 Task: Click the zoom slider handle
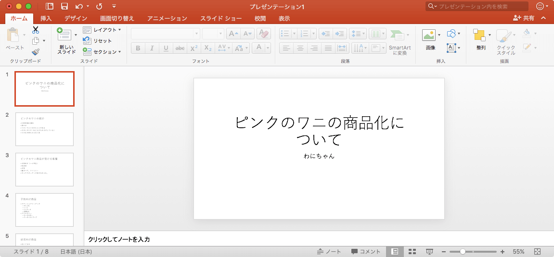pyautogui.click(x=463, y=252)
